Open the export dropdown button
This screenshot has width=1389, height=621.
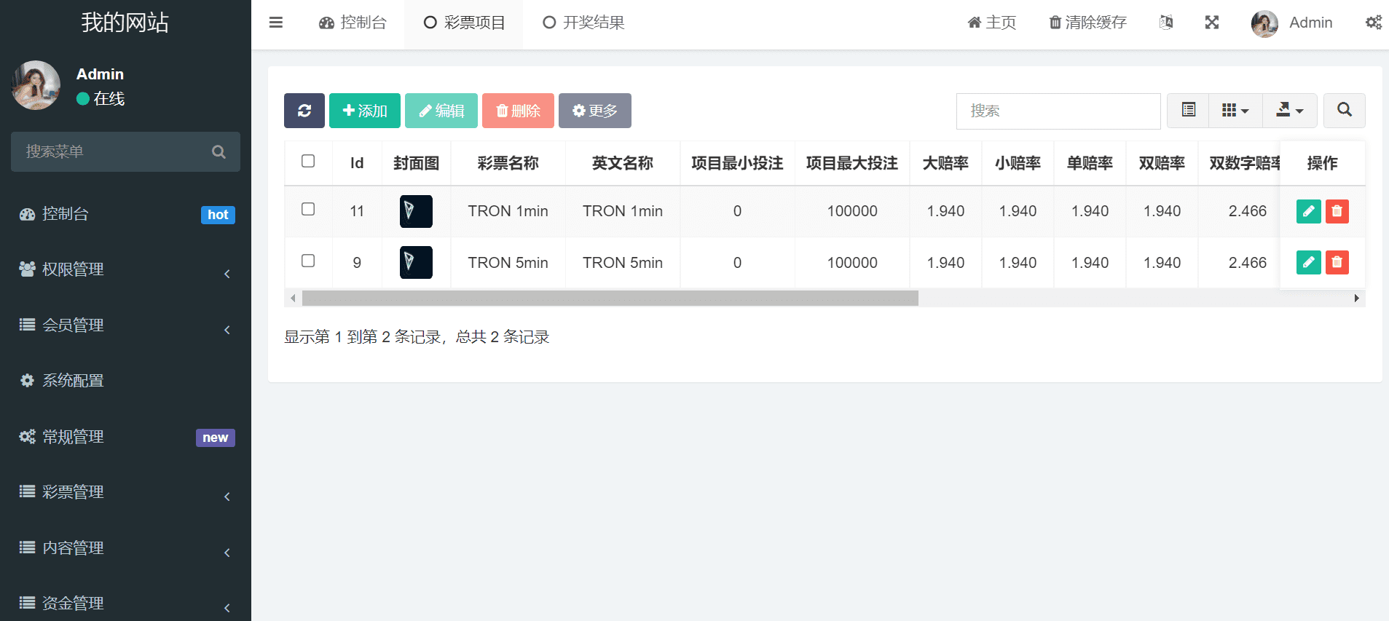[1289, 110]
